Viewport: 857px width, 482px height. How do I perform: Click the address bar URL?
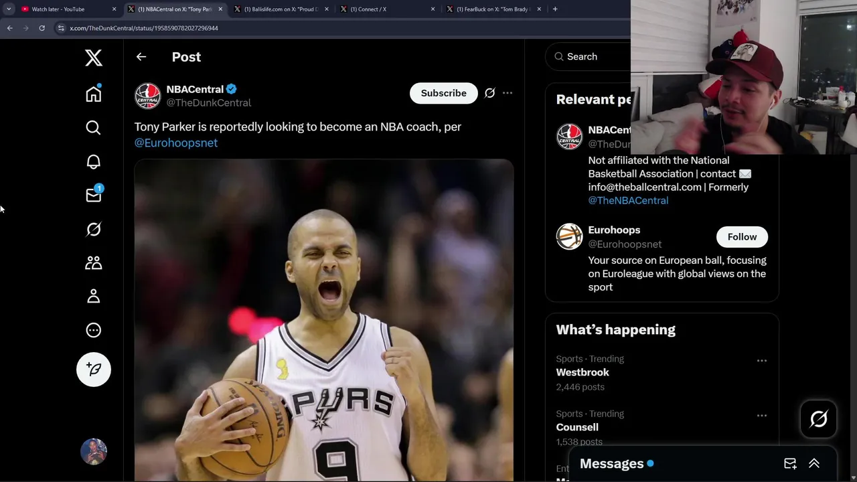coord(144,28)
